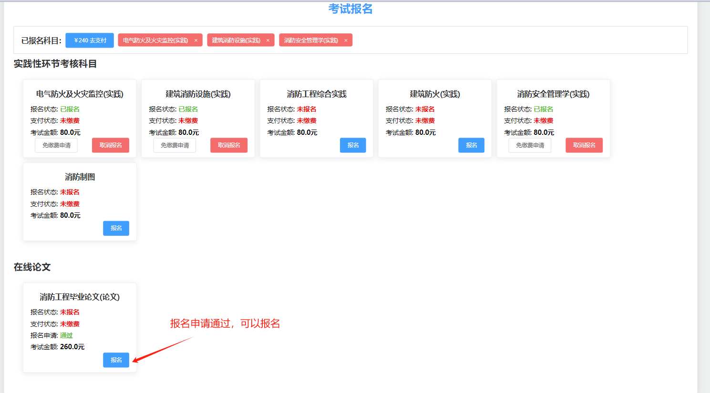Remove 消防安全管理学(实践) tag via its × icon
The image size is (710, 393).
[346, 40]
